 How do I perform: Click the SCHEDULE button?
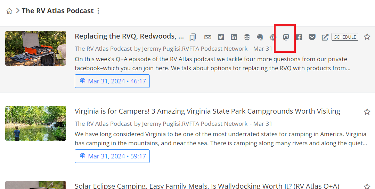point(345,37)
